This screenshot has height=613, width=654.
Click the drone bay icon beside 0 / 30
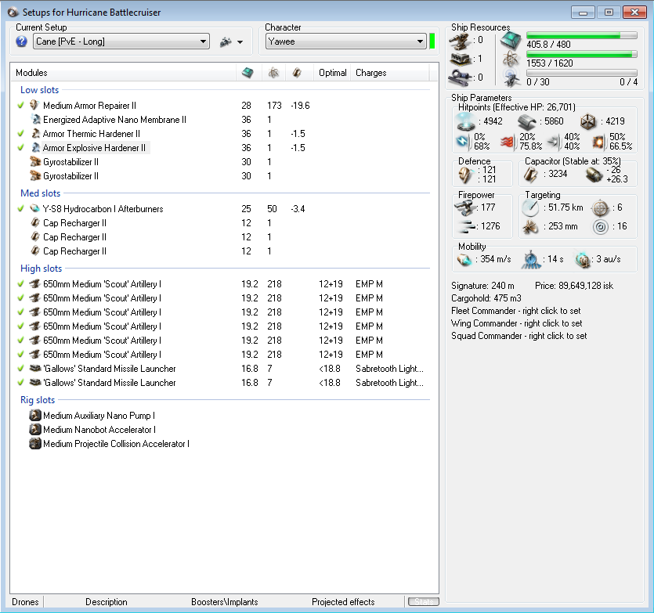coord(511,78)
